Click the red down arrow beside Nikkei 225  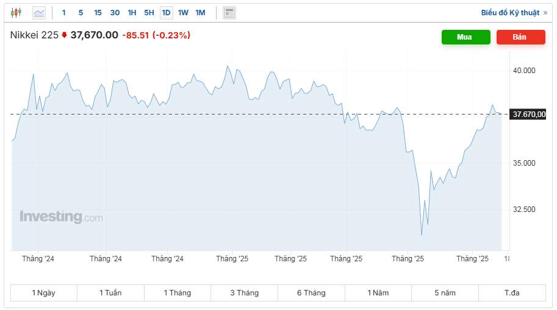[x=65, y=35]
